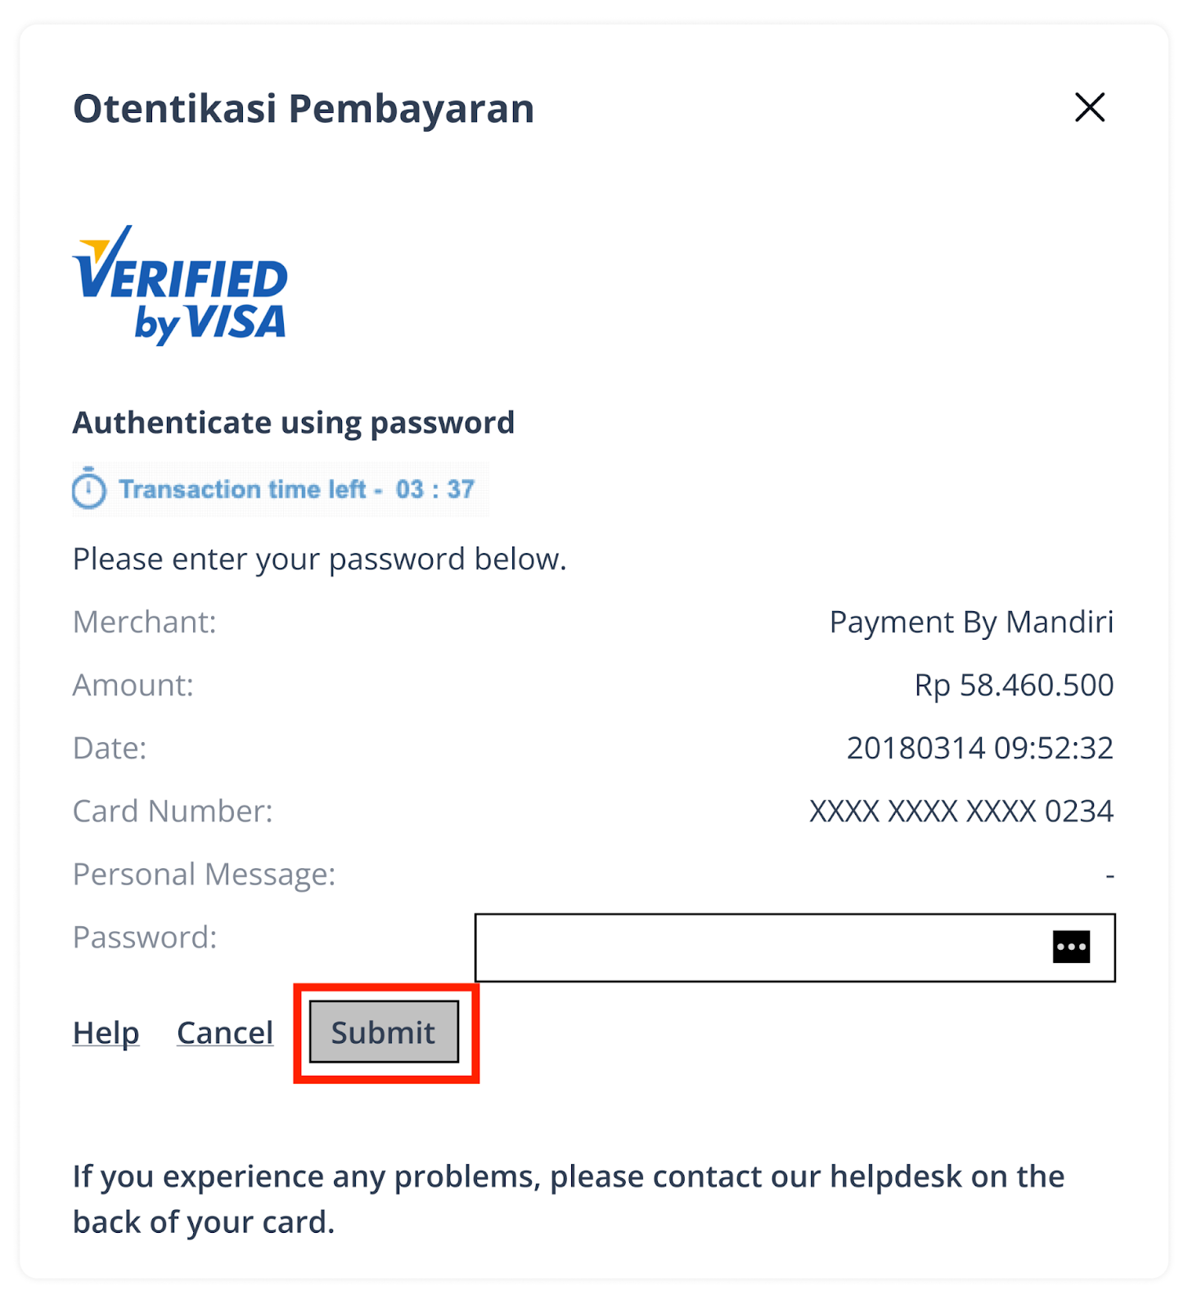
Task: Click the Transaction time left countdown text
Action: click(296, 489)
